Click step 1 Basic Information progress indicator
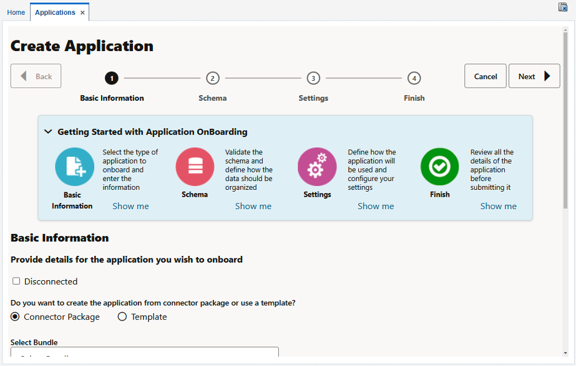 click(x=111, y=78)
